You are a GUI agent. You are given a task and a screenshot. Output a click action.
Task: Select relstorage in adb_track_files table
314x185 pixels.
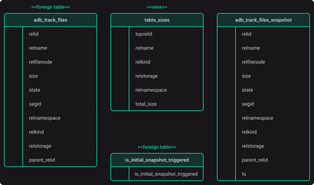click(40, 146)
